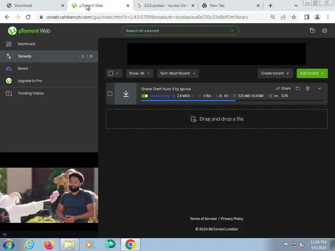Viewport: 335px width, 251px height.
Task: Click the share page icon
Action: click(283, 17)
